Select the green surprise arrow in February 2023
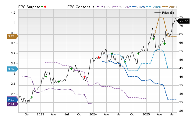Viewport: 195px width, 116px height. coord(46,77)
